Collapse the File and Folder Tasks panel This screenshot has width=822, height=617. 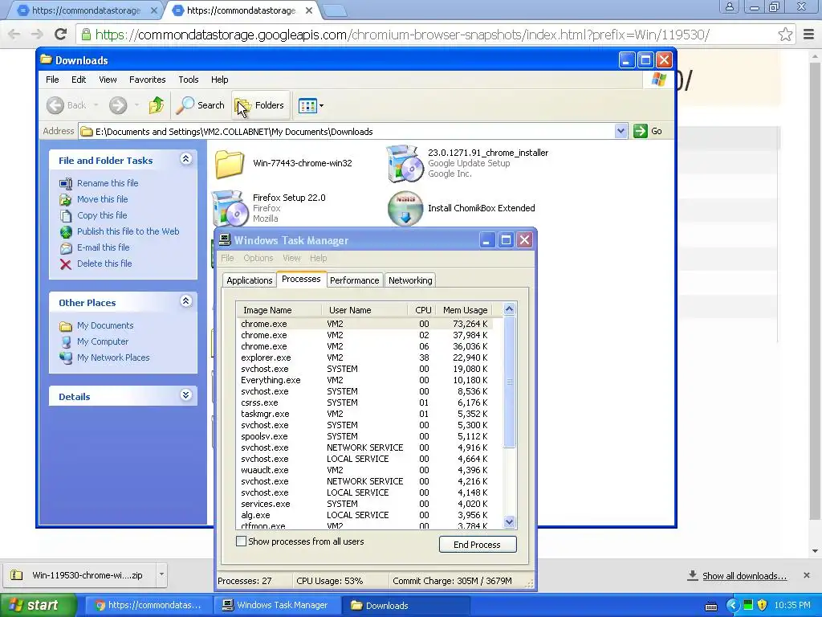click(185, 159)
